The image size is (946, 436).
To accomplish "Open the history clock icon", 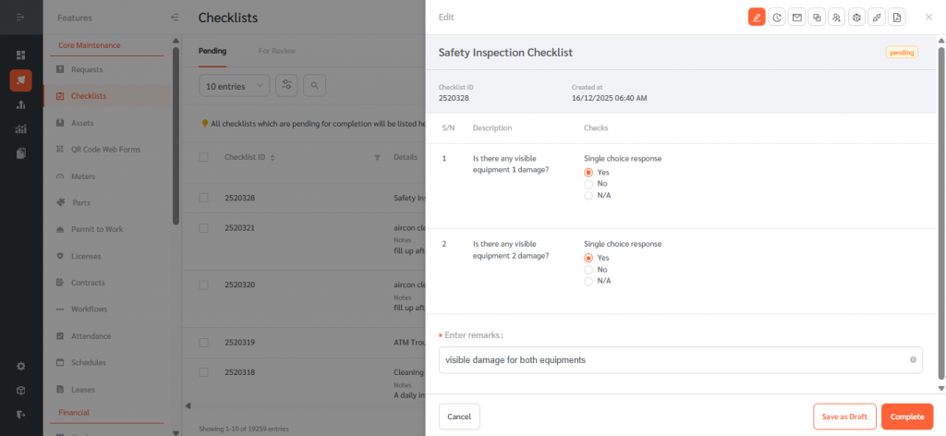I will pos(777,18).
